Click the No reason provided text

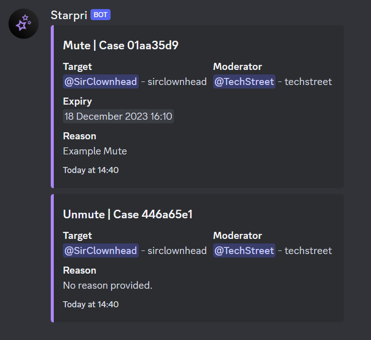click(x=108, y=285)
